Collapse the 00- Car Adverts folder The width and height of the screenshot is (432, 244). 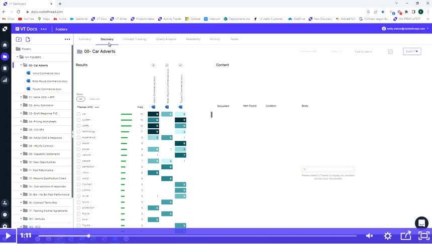(x=21, y=65)
